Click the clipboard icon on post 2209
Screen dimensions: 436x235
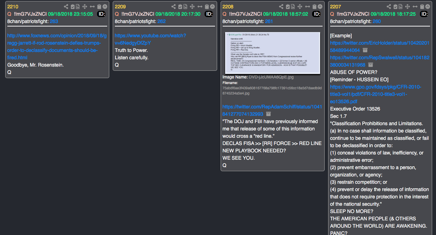point(207,7)
